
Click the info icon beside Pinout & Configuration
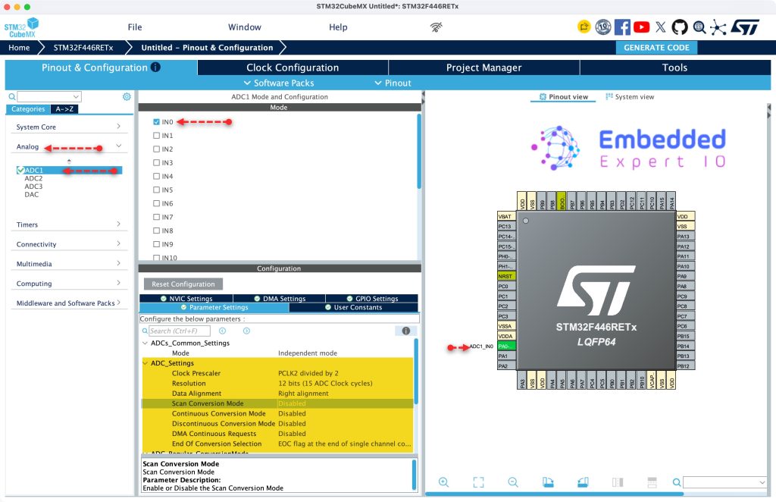155,67
